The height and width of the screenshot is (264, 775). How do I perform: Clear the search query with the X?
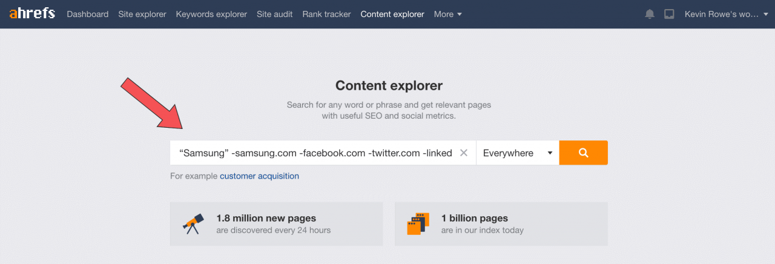[464, 153]
